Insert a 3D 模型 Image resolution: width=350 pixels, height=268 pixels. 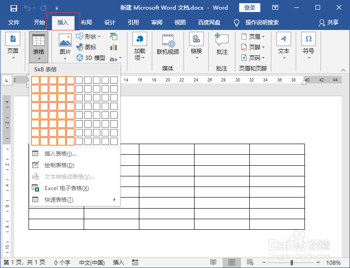(x=91, y=58)
